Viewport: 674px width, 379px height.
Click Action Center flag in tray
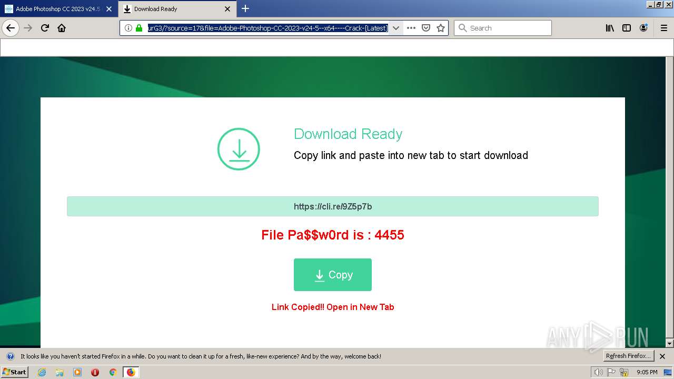click(611, 372)
